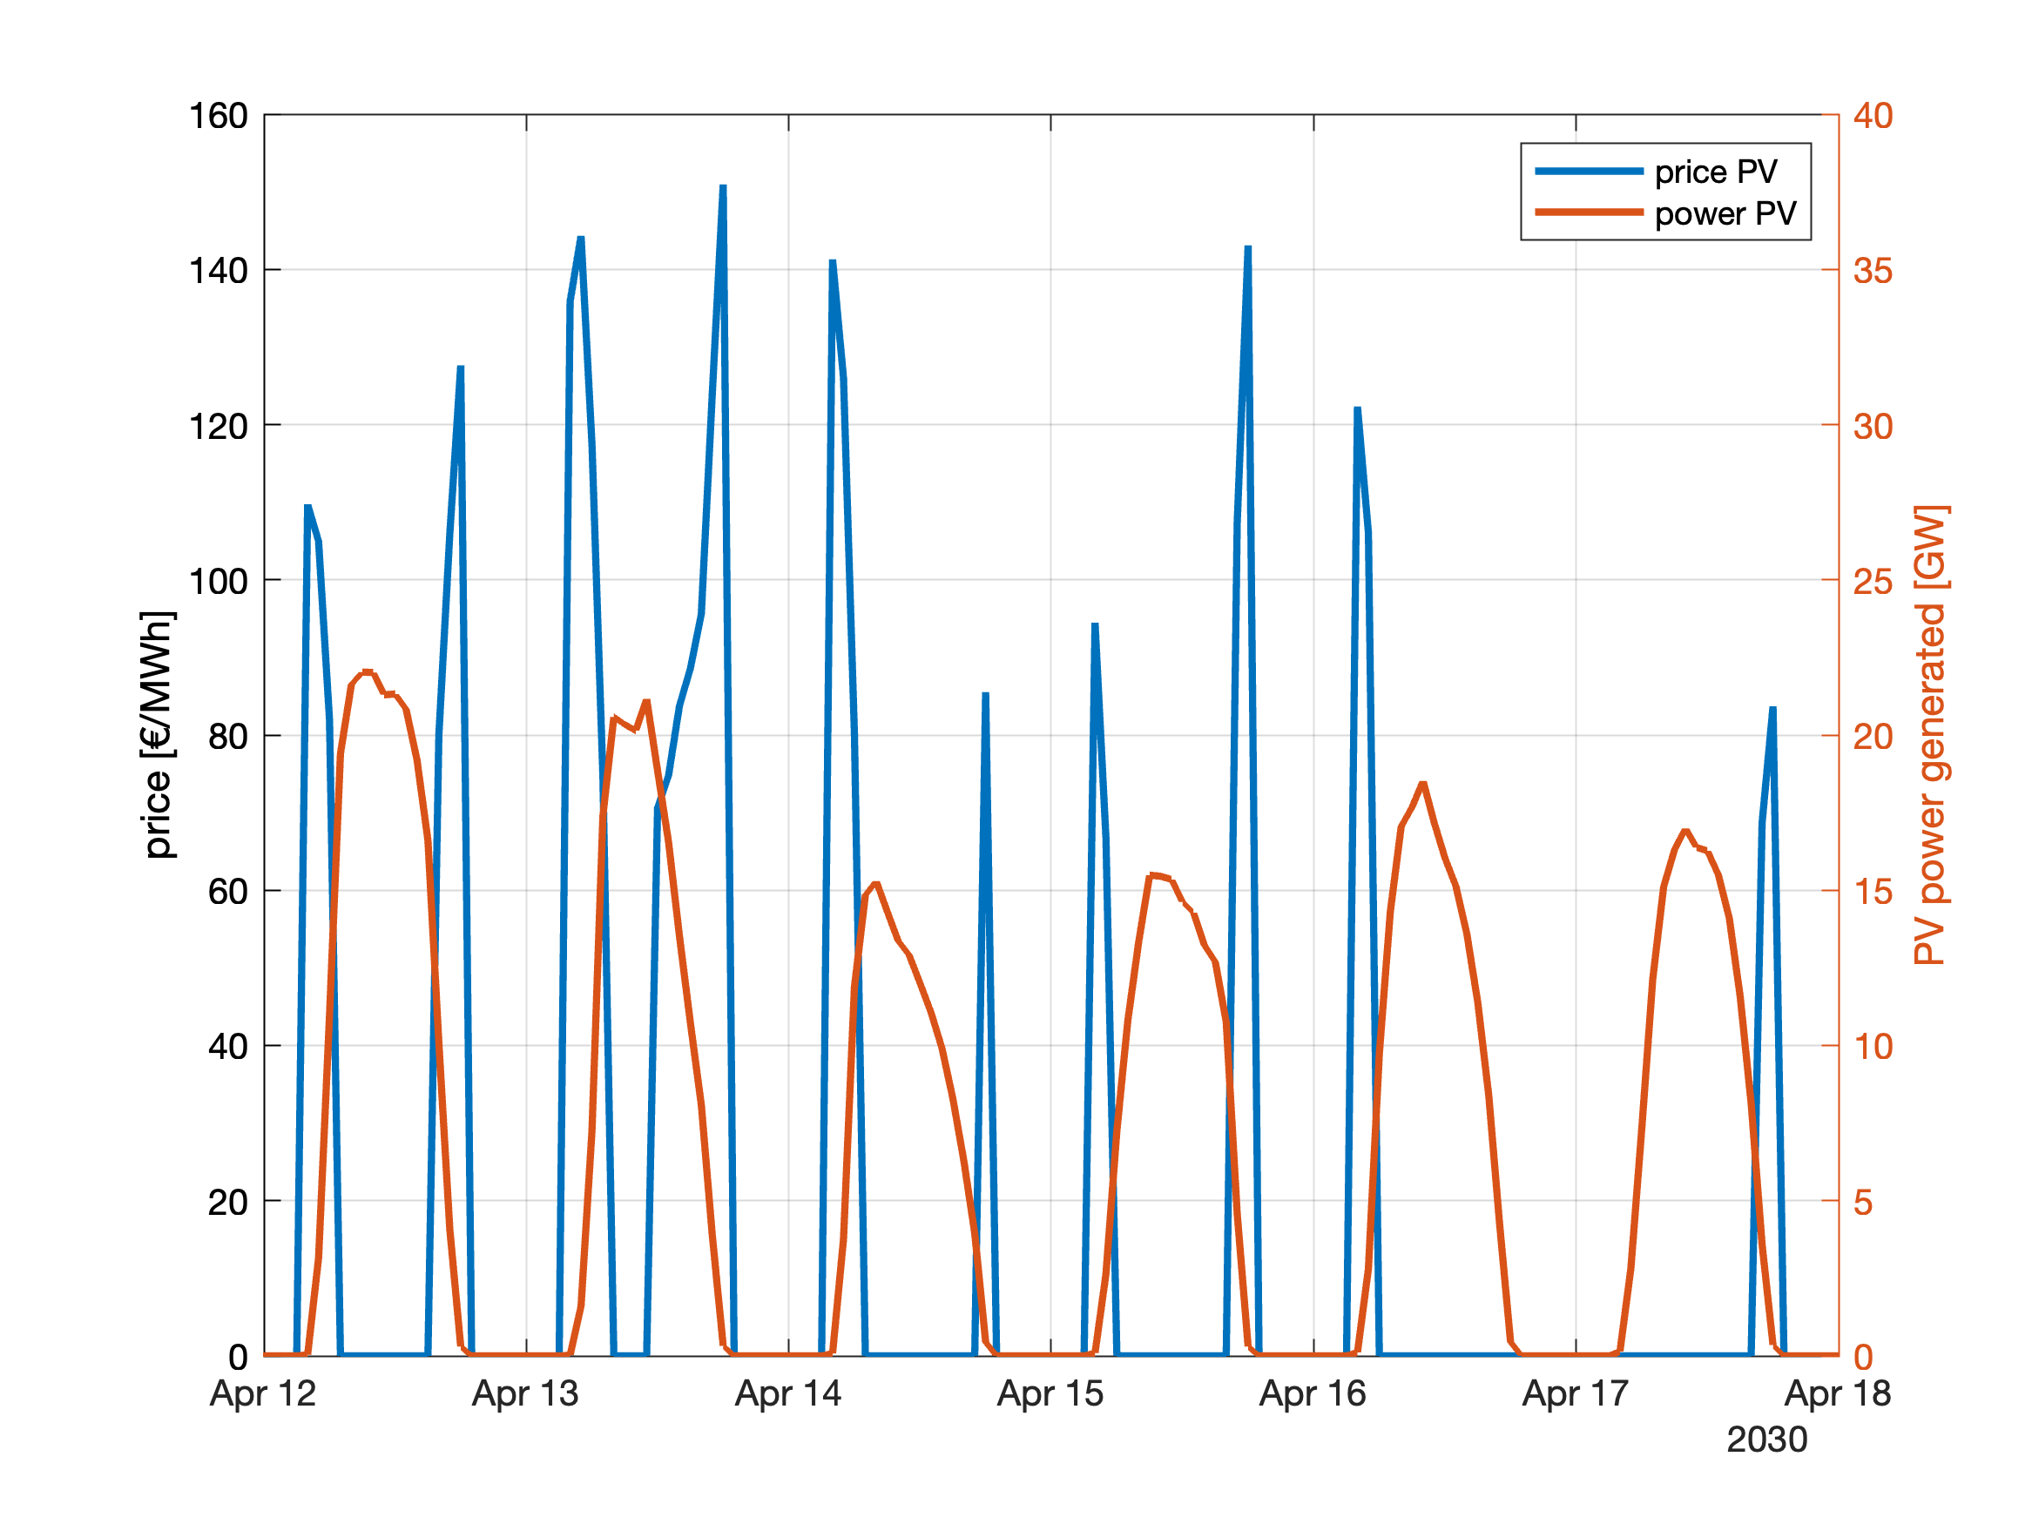Viewport: 2032px width, 1524px height.
Task: Click the 'Apr 14' x-axis tick label
Action: coord(788,1393)
